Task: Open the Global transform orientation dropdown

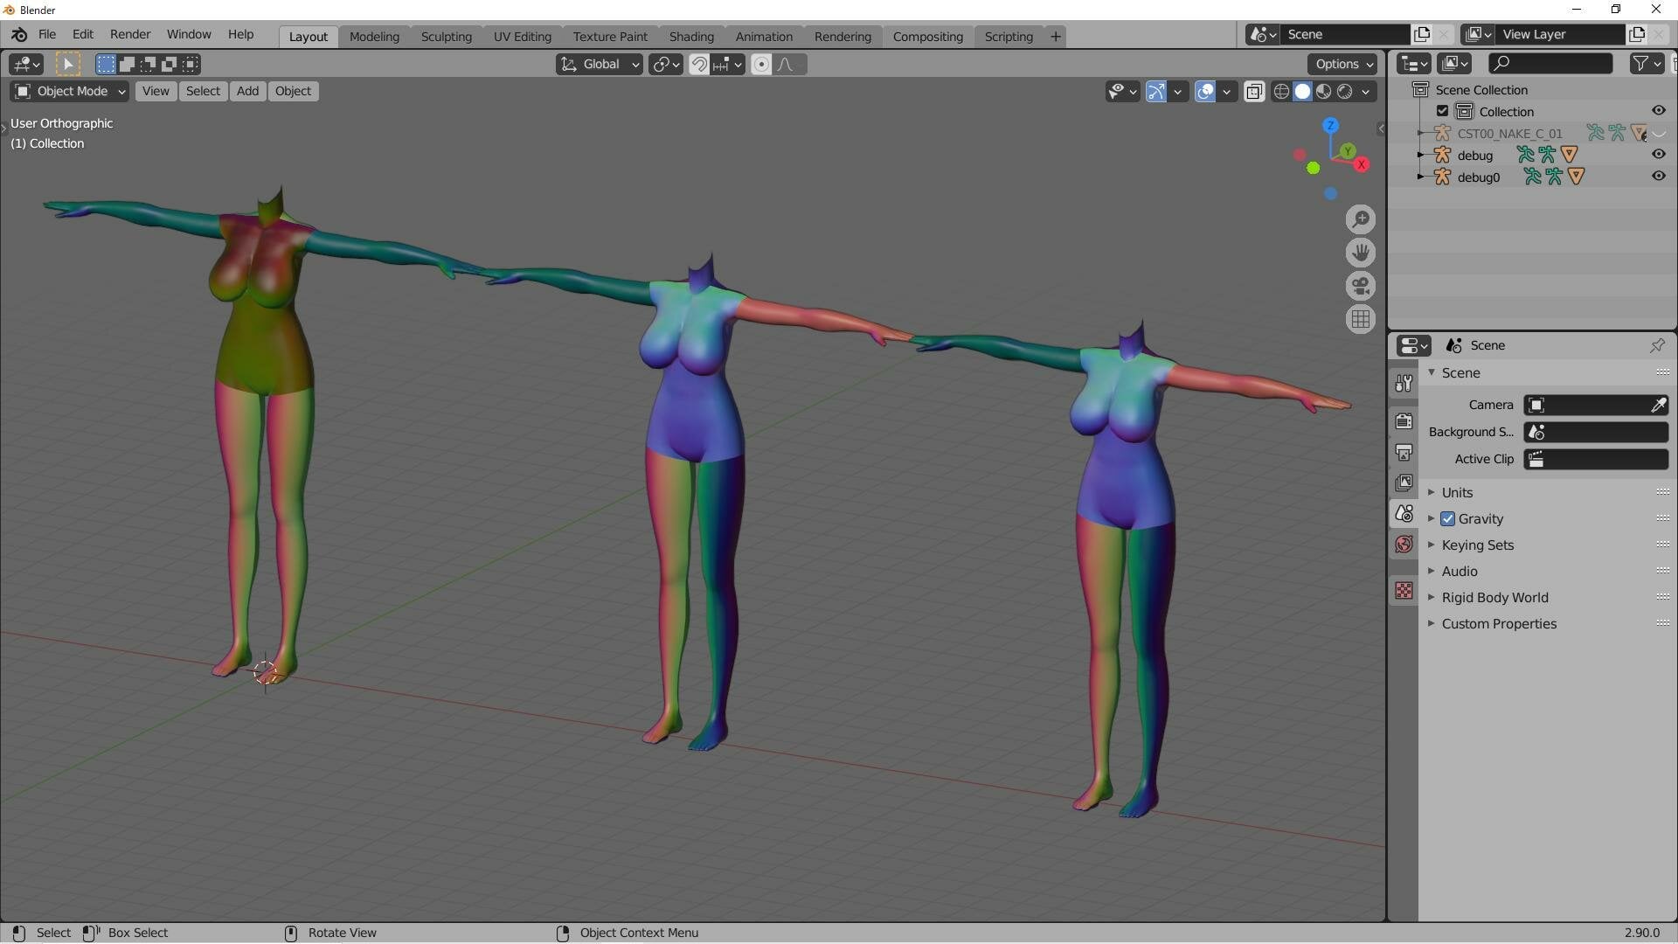Action: pos(599,64)
